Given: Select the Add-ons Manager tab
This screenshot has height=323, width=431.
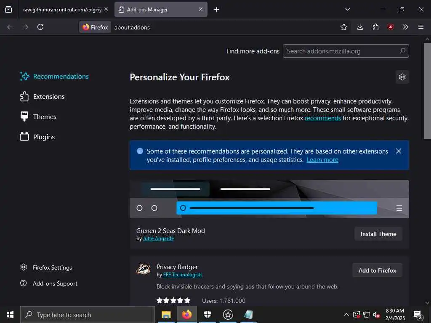Looking at the screenshot, I should (x=161, y=9).
